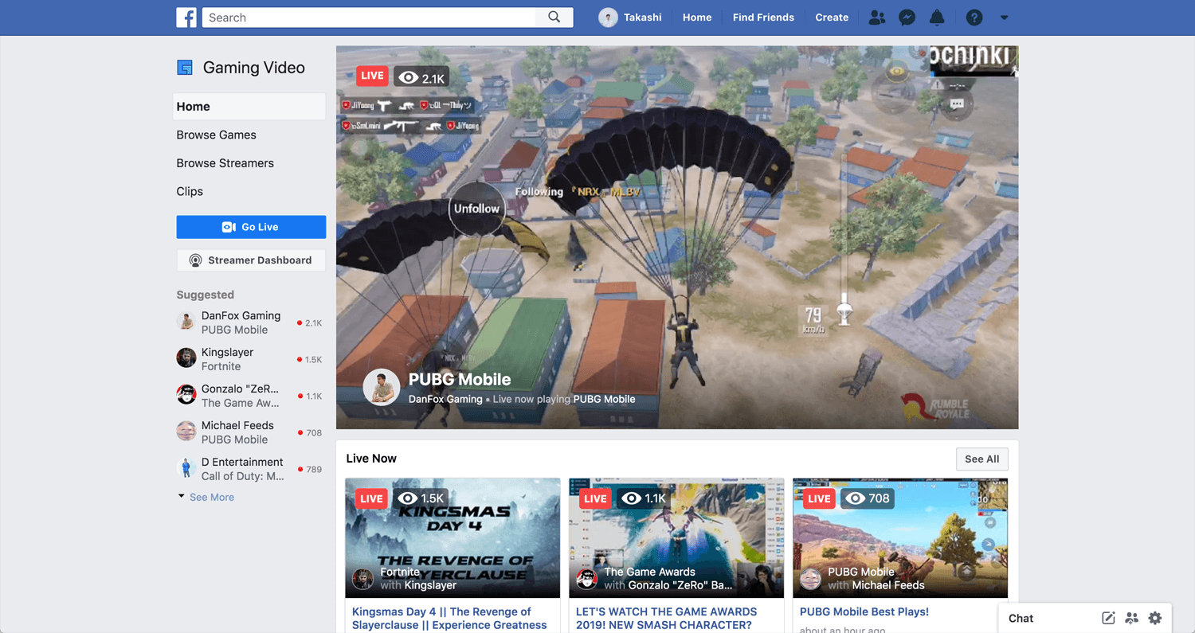Click the Suggested heading in sidebar
Screen dimensions: 1195x633
[206, 295]
